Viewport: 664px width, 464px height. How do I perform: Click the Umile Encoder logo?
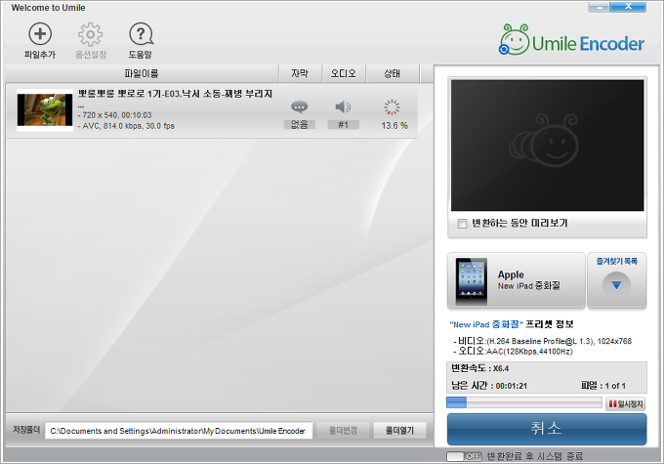(571, 41)
